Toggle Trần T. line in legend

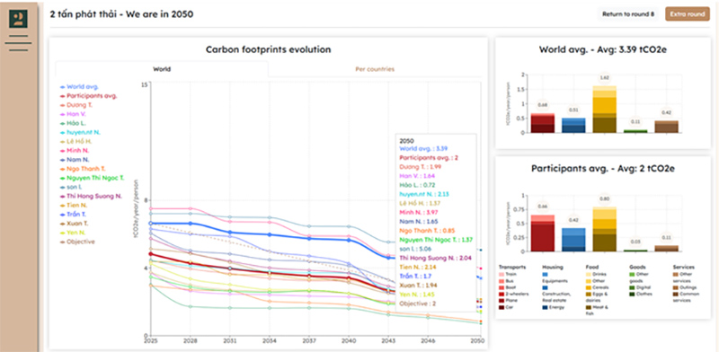pos(74,214)
